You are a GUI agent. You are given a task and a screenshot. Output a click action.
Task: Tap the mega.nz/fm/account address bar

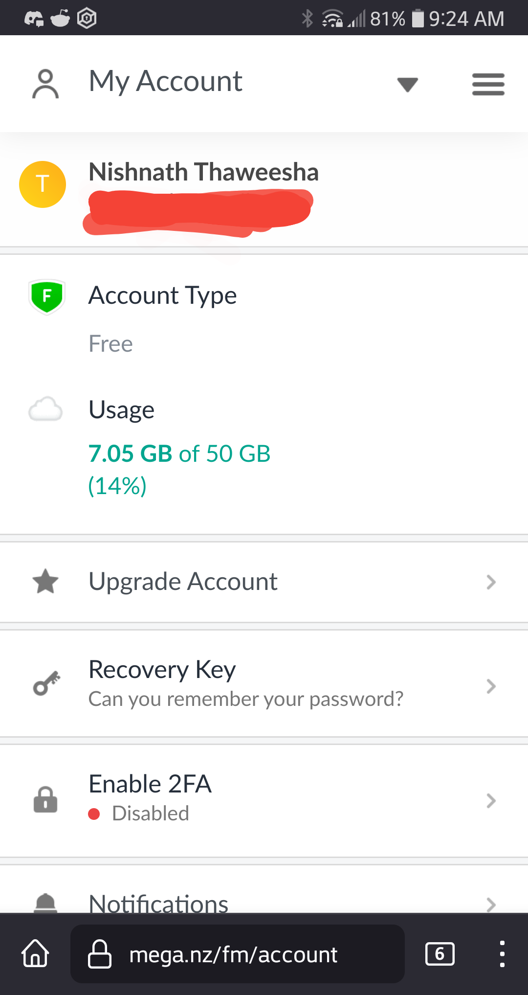[x=238, y=954]
